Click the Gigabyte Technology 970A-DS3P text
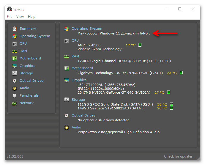Viewport: 205px width, 165px height. pos(120,73)
